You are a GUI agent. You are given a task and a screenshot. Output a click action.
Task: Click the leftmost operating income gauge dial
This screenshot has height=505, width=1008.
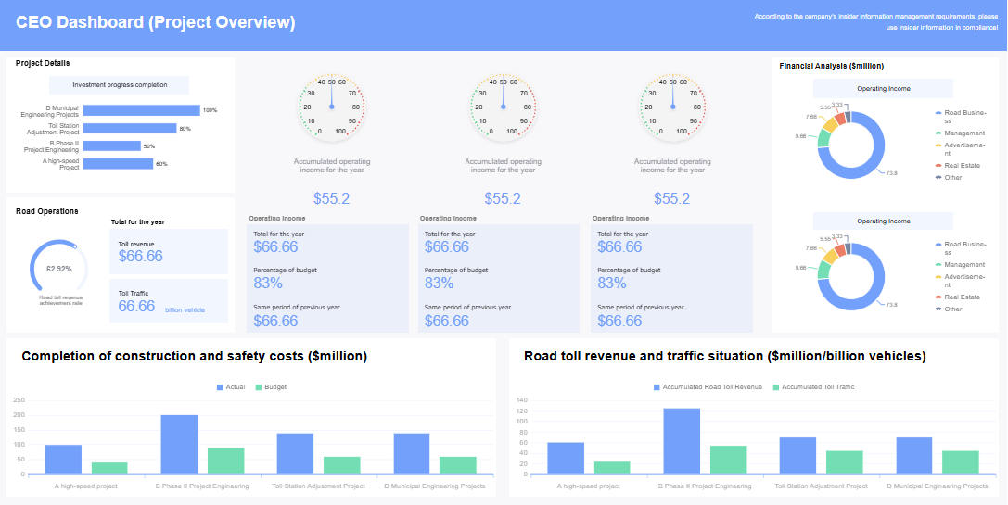click(332, 107)
